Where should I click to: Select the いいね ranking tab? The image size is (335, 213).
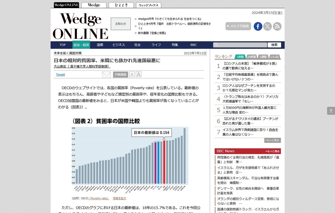pos(275,57)
